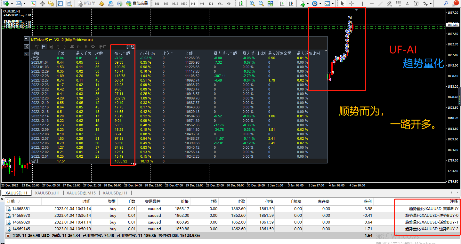Open the XAUUSD@,M15 chart tab
The height and width of the screenshot is (244, 461).
click(81, 193)
